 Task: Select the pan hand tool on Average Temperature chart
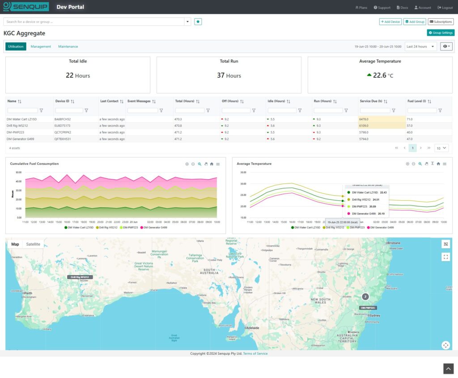tap(426, 164)
